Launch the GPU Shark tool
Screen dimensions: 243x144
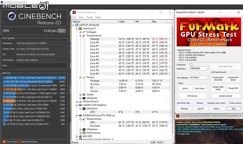point(200,88)
